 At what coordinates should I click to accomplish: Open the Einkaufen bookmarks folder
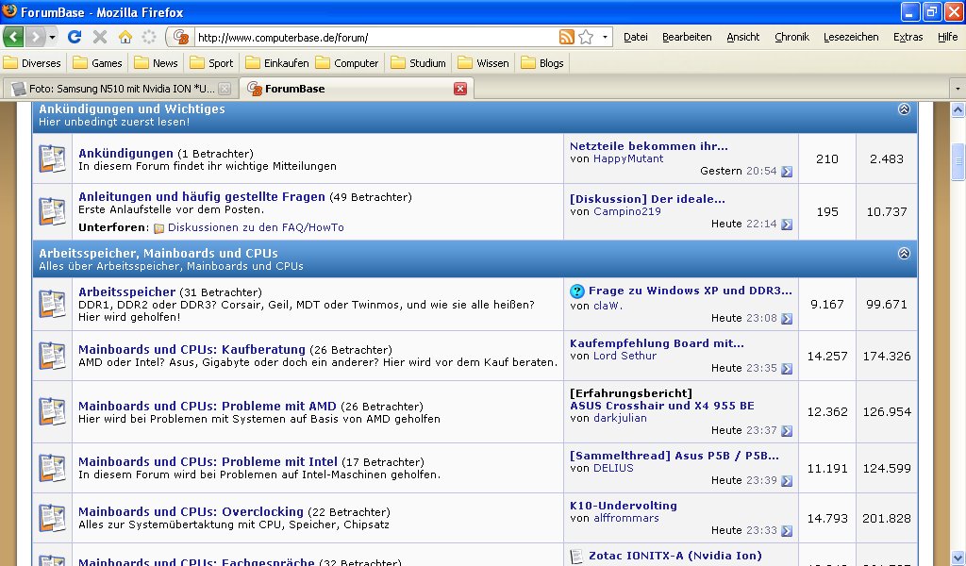tap(277, 63)
